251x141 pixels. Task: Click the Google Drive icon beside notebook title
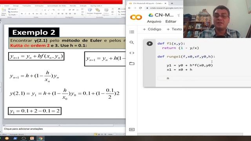[151, 15]
